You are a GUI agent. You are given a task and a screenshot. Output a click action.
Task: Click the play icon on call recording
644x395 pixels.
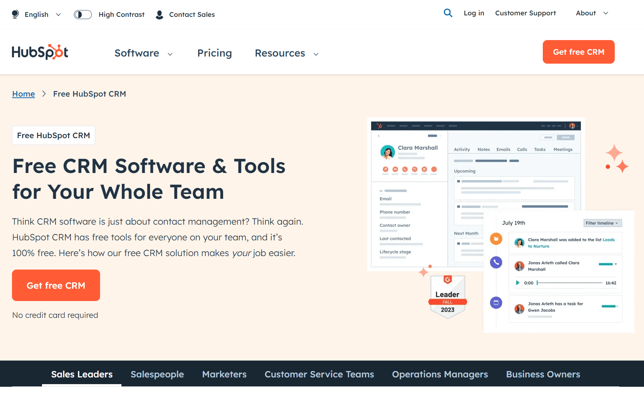pos(518,283)
